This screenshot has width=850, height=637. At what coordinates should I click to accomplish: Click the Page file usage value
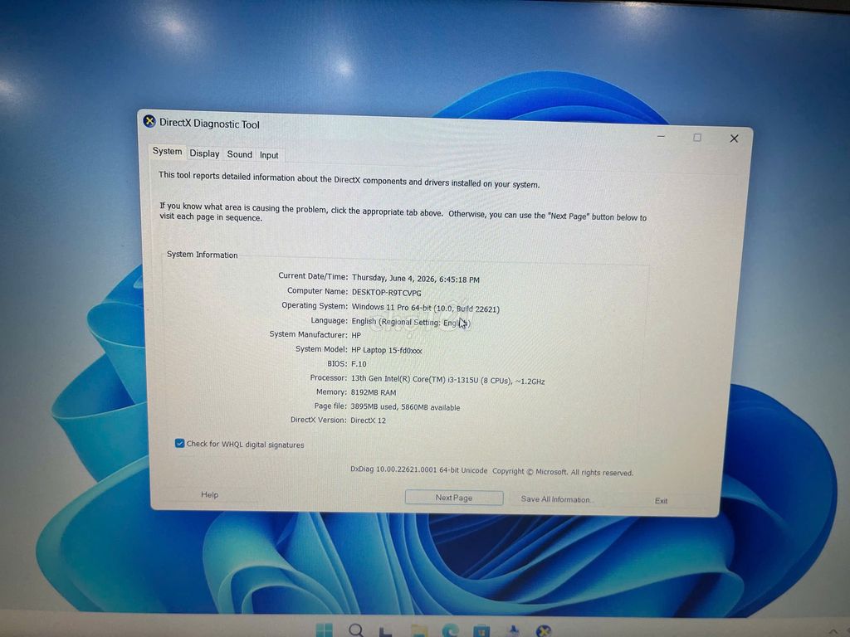[x=405, y=406]
